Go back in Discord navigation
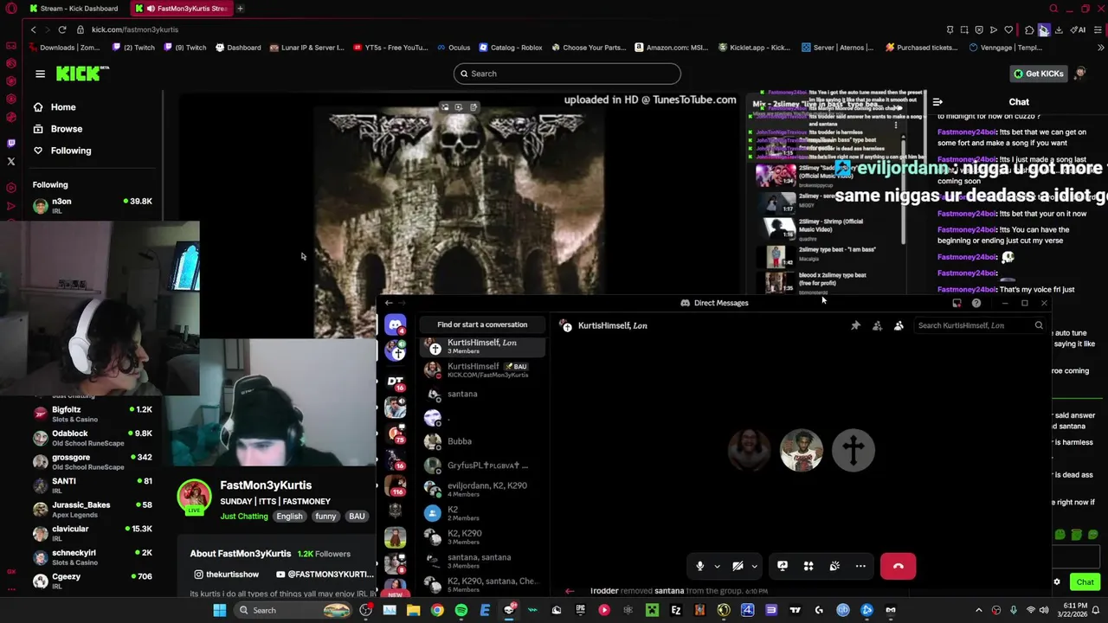Screen dimensions: 1108x623 click(389, 303)
